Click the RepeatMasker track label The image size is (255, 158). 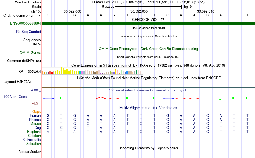[x=30, y=152]
